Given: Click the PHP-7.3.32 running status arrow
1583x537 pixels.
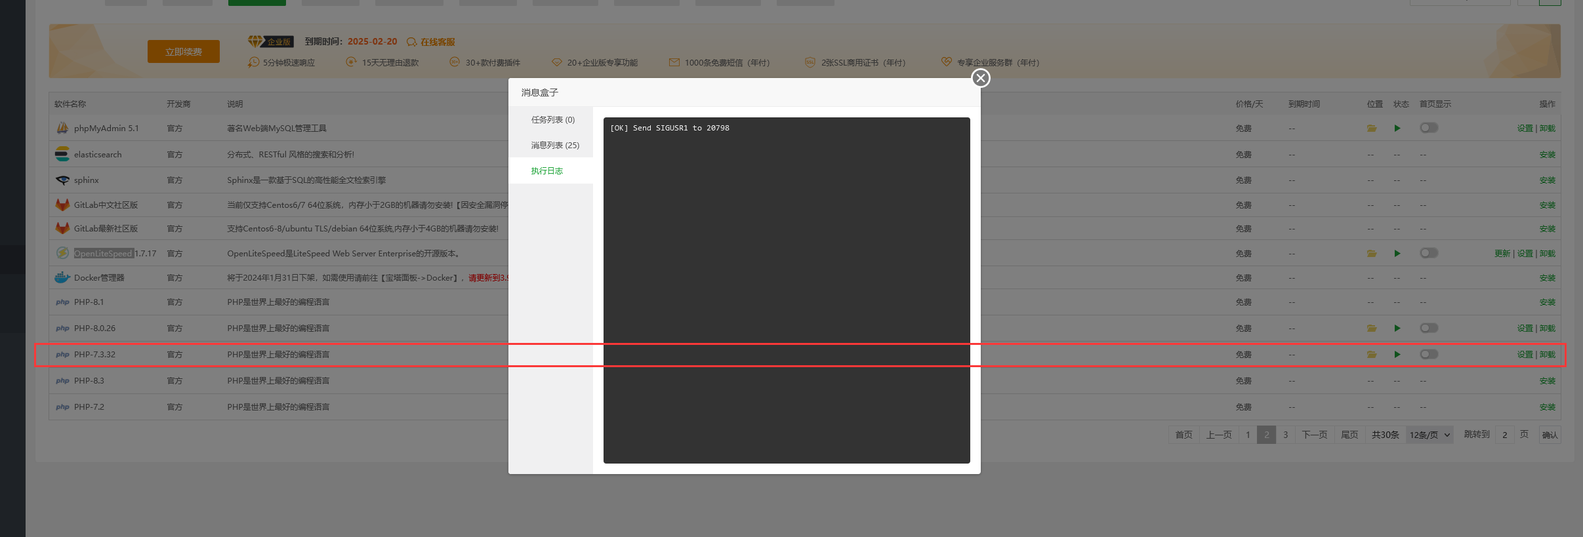Looking at the screenshot, I should coord(1397,354).
